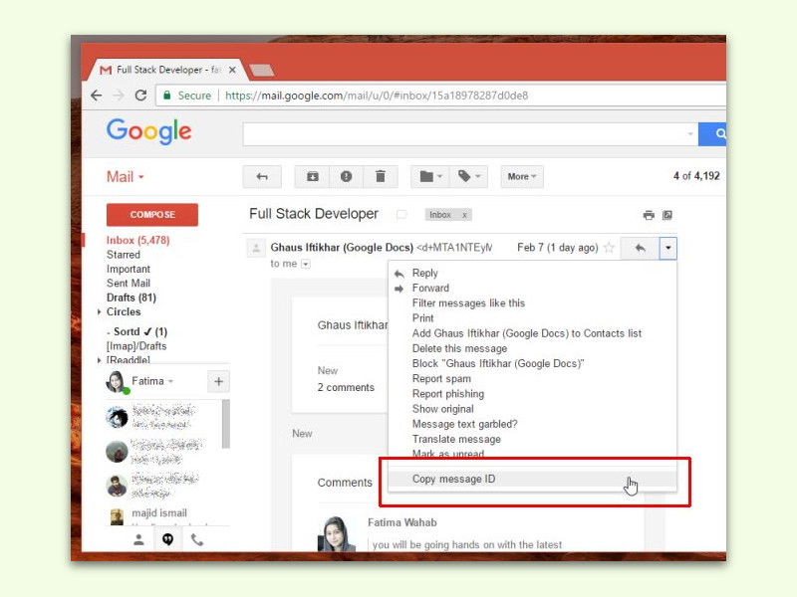Viewport: 797px width, 597px height.
Task: Click the browser back arrow
Action: tap(96, 96)
